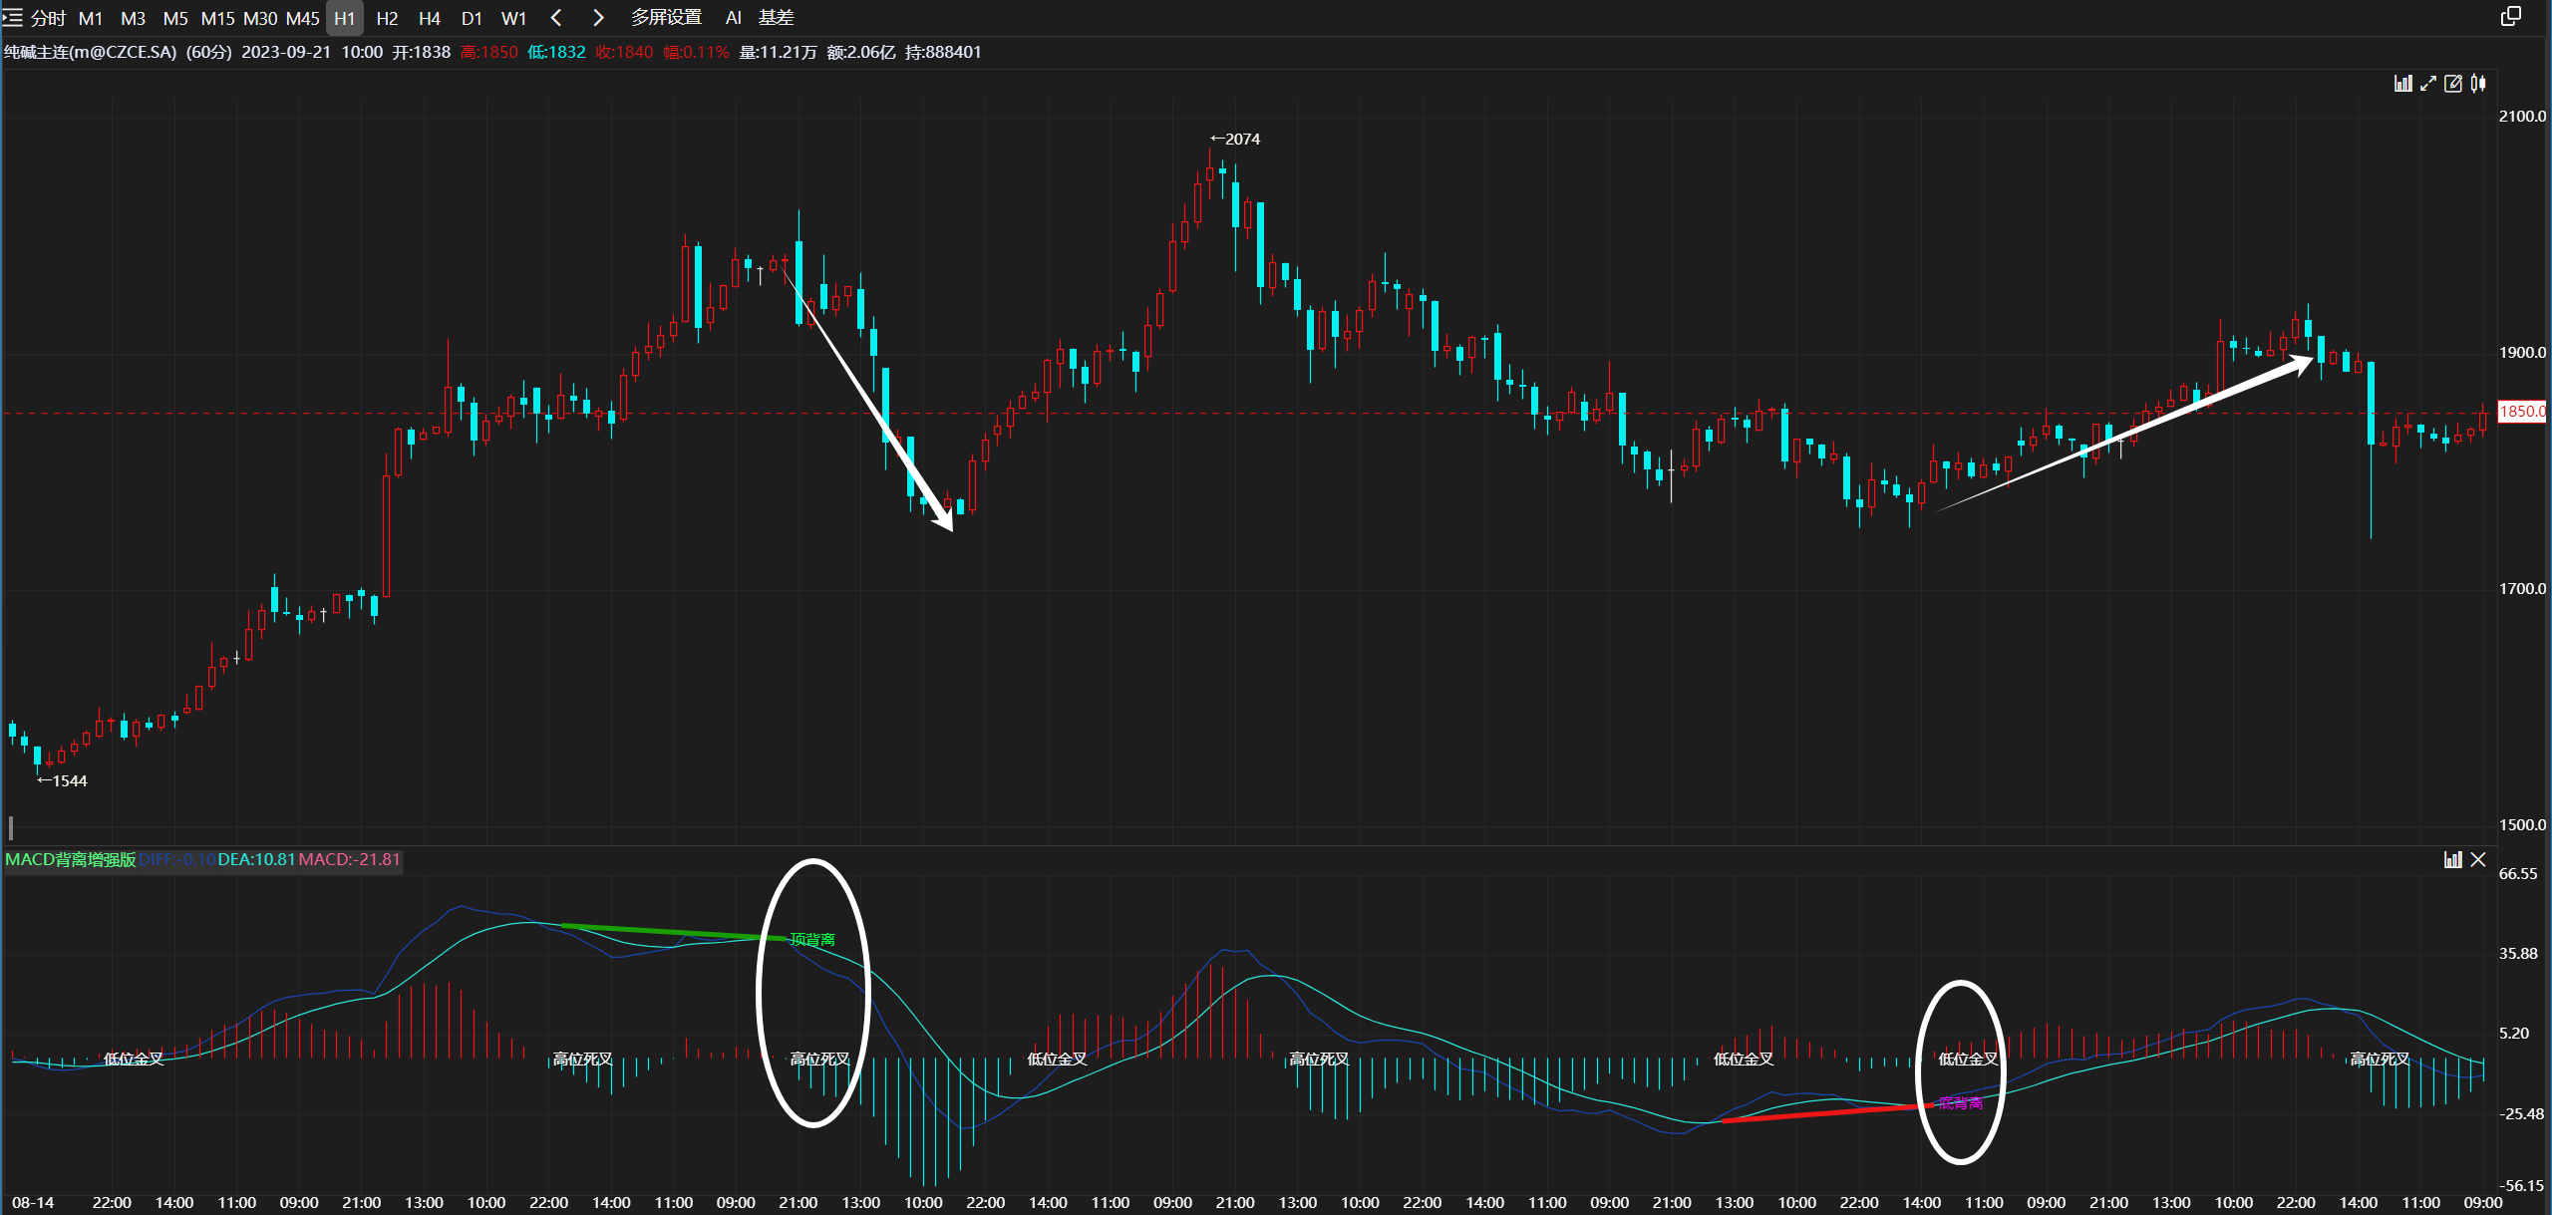The image size is (2552, 1215).
Task: Click the 1700.0 price axis label
Action: pyautogui.click(x=2522, y=589)
